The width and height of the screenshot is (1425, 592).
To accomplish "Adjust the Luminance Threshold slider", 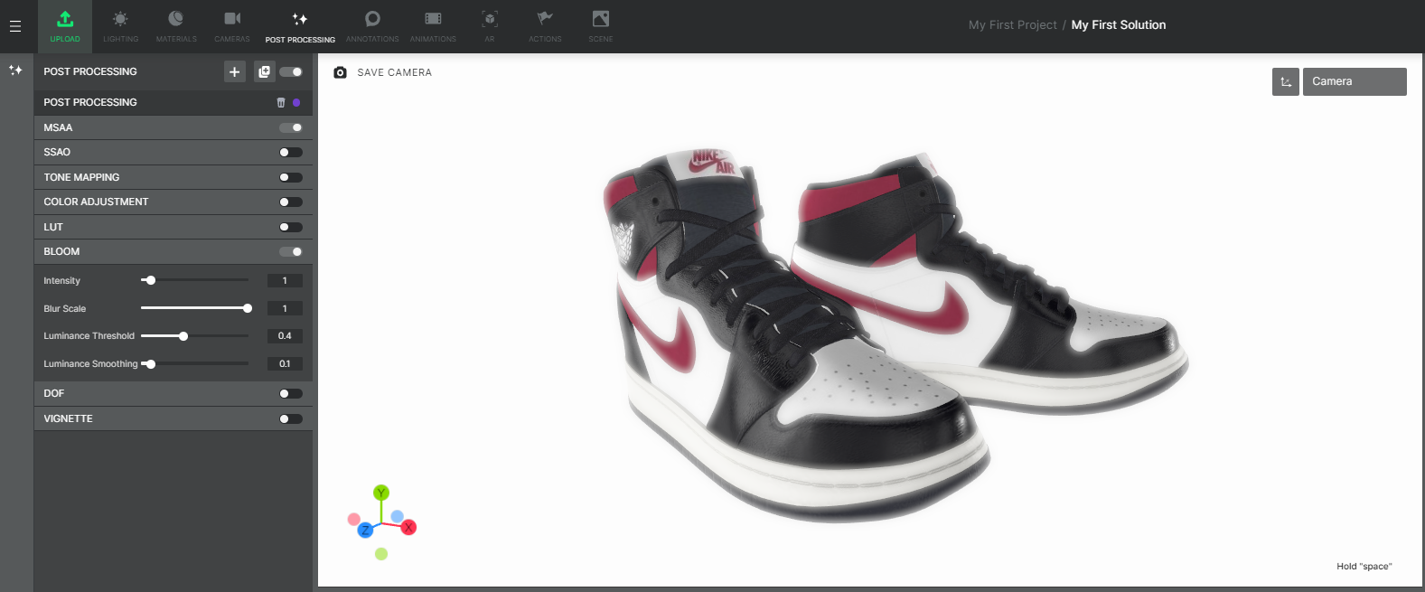I will [x=194, y=336].
